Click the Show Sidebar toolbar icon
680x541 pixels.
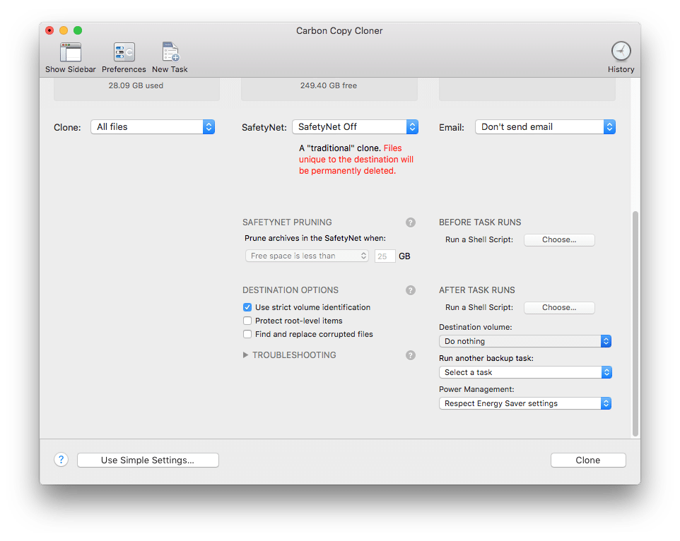(x=71, y=53)
